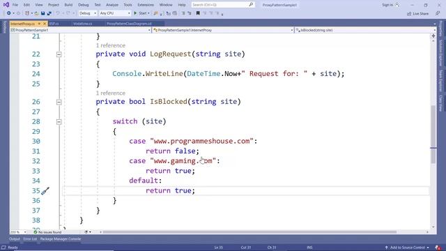The width and height of the screenshot is (446, 251).
Task: Click the Live Share icon
Action: coord(409,14)
